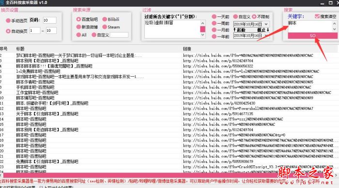
Task: Click the link containing Powershell
Action: (x=248, y=108)
